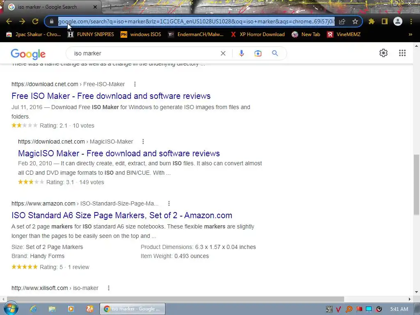Screen dimensions: 420x315
Task: Open the XP Horror Download bookmark
Action: point(258,34)
